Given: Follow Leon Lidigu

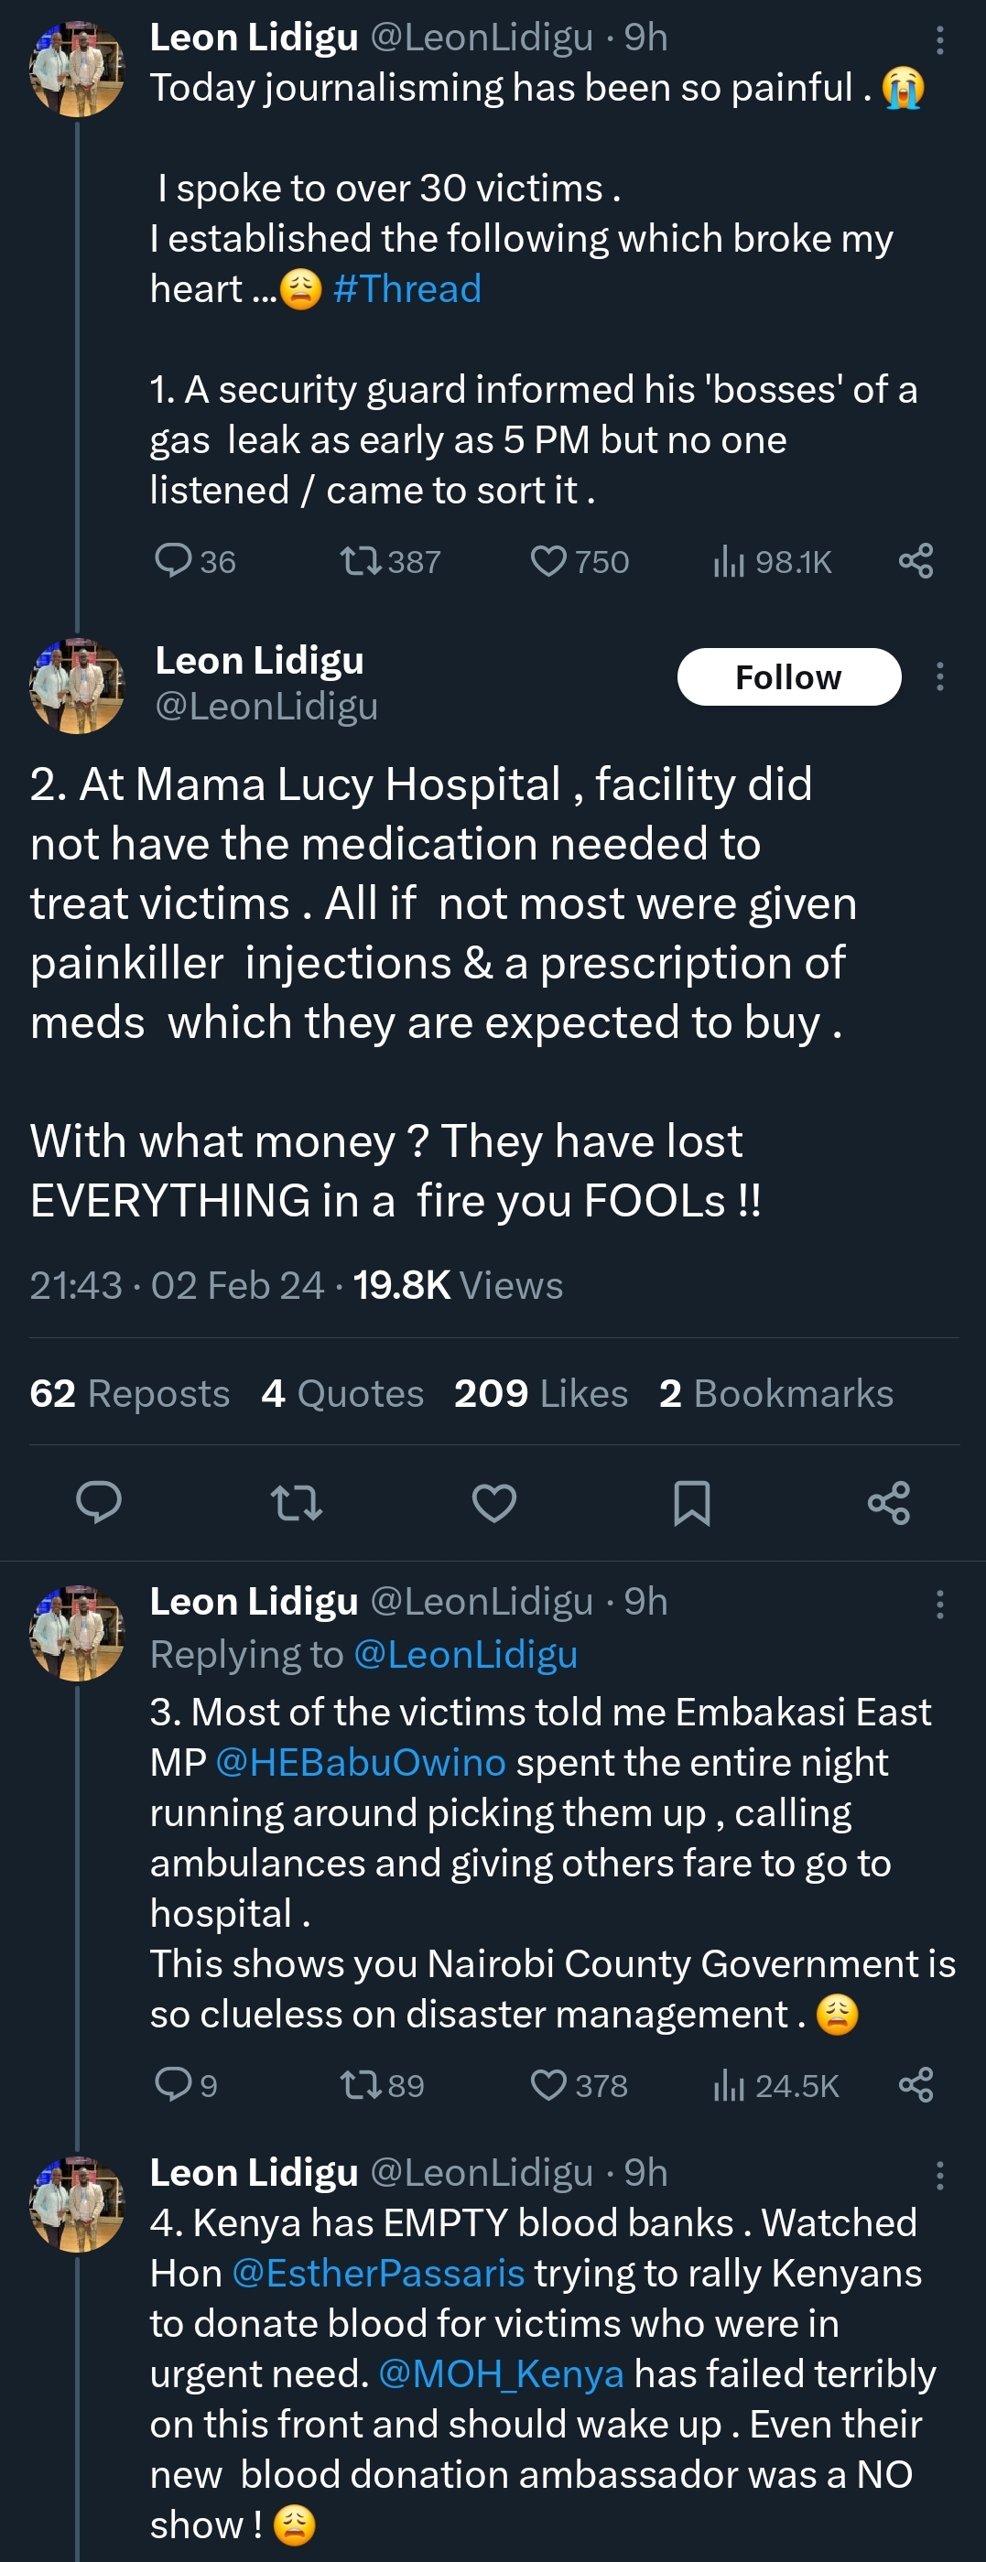Looking at the screenshot, I should (788, 677).
